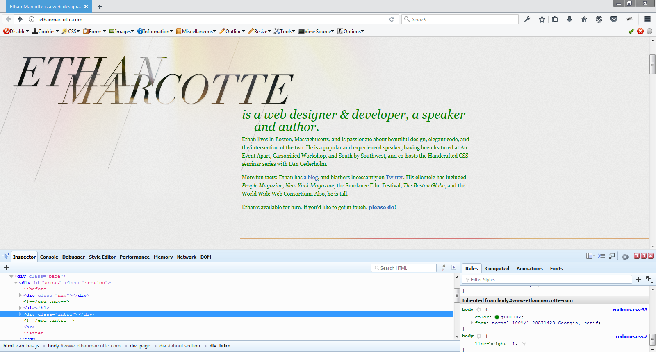Open the downloads arrow icon
656x352 pixels.
(569, 19)
